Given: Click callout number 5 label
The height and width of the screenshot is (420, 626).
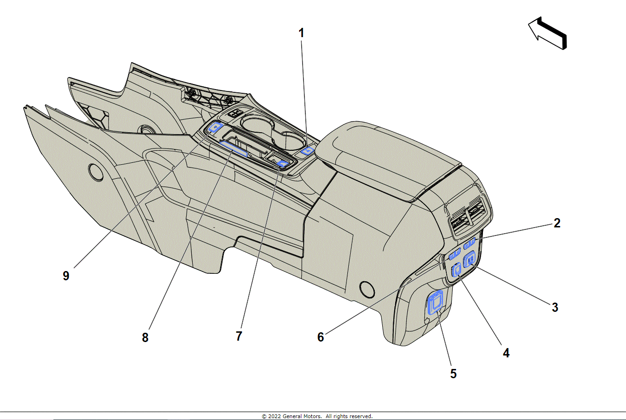Looking at the screenshot, I should point(453,374).
